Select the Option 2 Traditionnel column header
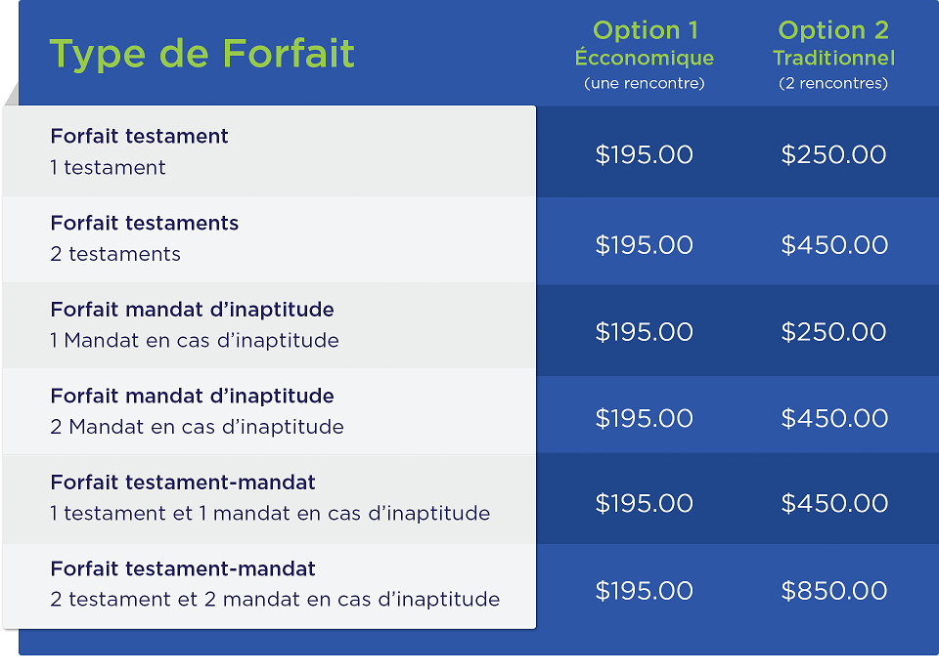 (x=833, y=55)
